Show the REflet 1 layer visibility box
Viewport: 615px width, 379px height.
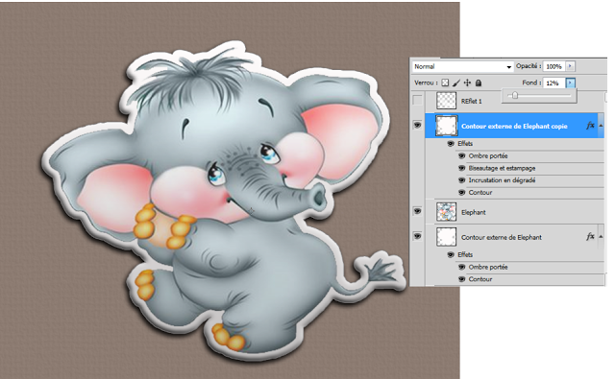[x=418, y=101]
